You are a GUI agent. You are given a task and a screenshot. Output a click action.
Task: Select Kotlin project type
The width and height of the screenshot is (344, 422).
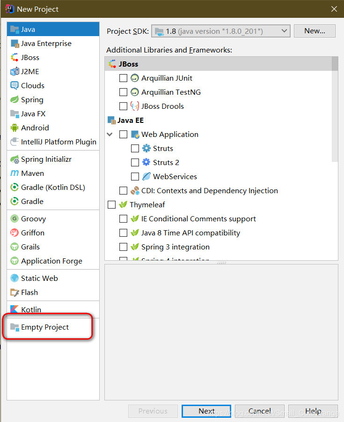[53, 309]
